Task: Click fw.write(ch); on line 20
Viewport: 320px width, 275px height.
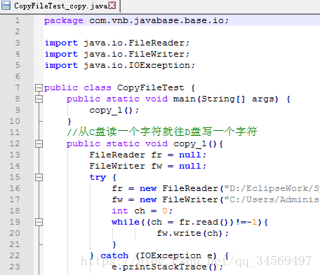Action: (192, 233)
